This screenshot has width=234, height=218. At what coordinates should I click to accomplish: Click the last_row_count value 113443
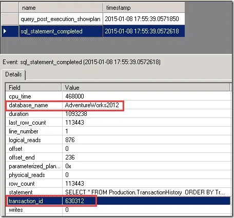[74, 123]
